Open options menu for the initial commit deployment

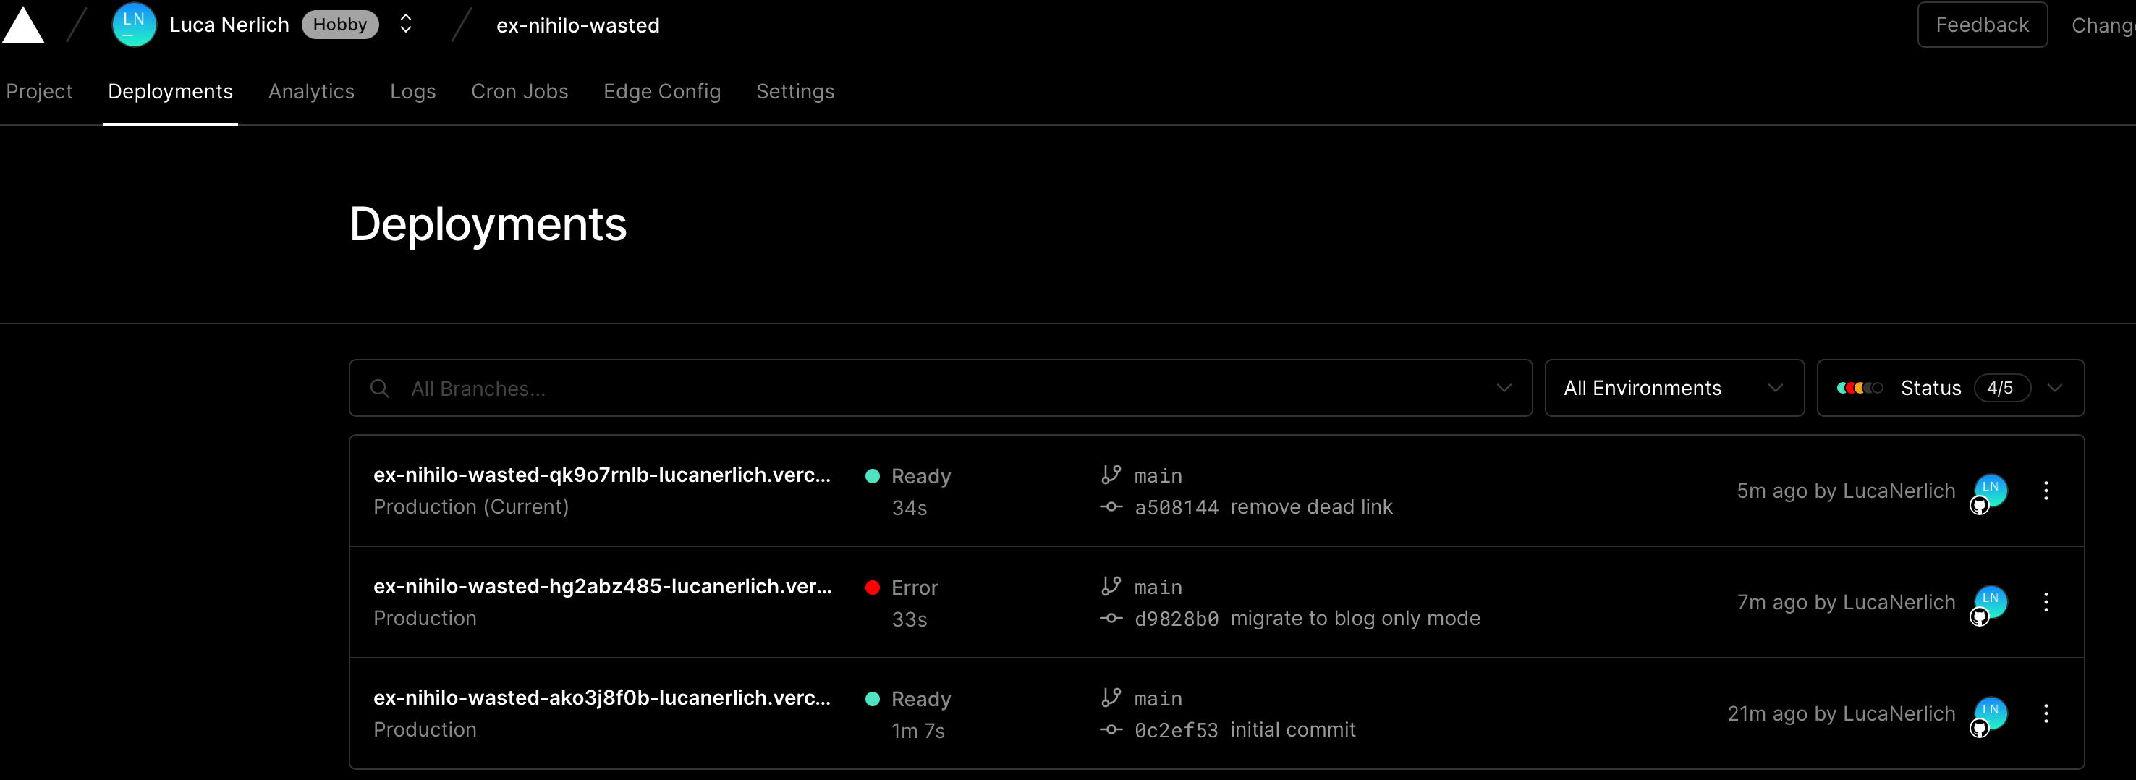2046,713
